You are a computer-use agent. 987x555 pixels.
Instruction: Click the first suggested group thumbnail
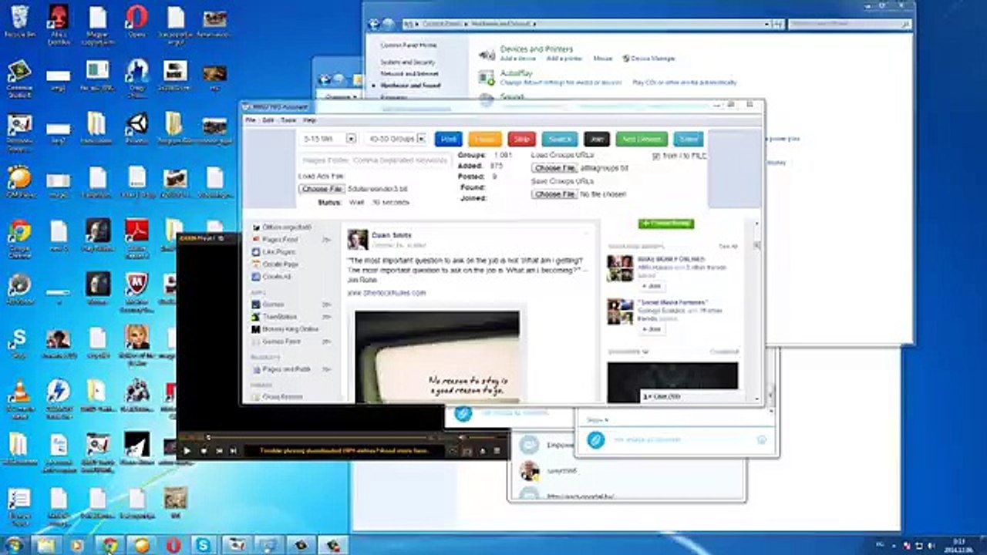pos(619,268)
